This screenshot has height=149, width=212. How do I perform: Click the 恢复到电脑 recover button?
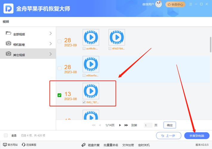tap(197, 136)
